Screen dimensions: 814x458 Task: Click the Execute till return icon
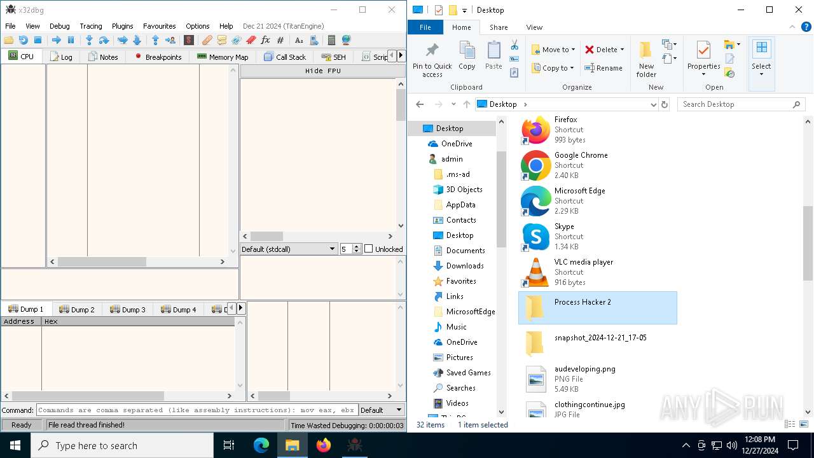pos(155,40)
